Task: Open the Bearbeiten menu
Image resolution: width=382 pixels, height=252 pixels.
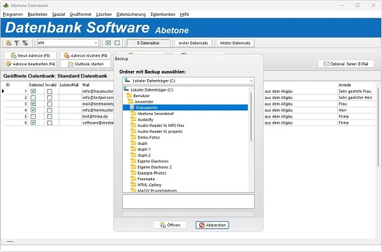Action: point(38,15)
